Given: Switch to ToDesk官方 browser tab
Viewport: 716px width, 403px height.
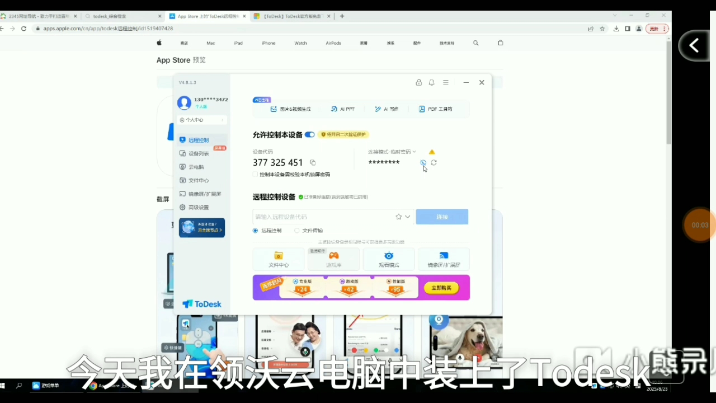Looking at the screenshot, I should tap(291, 16).
